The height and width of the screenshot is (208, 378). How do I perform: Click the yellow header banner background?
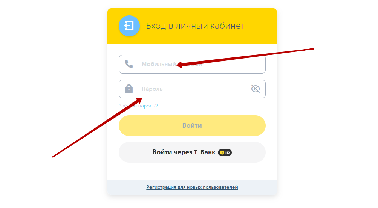(260, 26)
